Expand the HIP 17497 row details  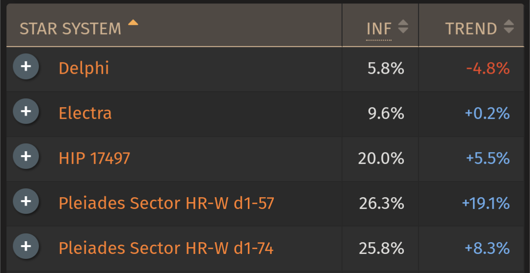(x=26, y=157)
